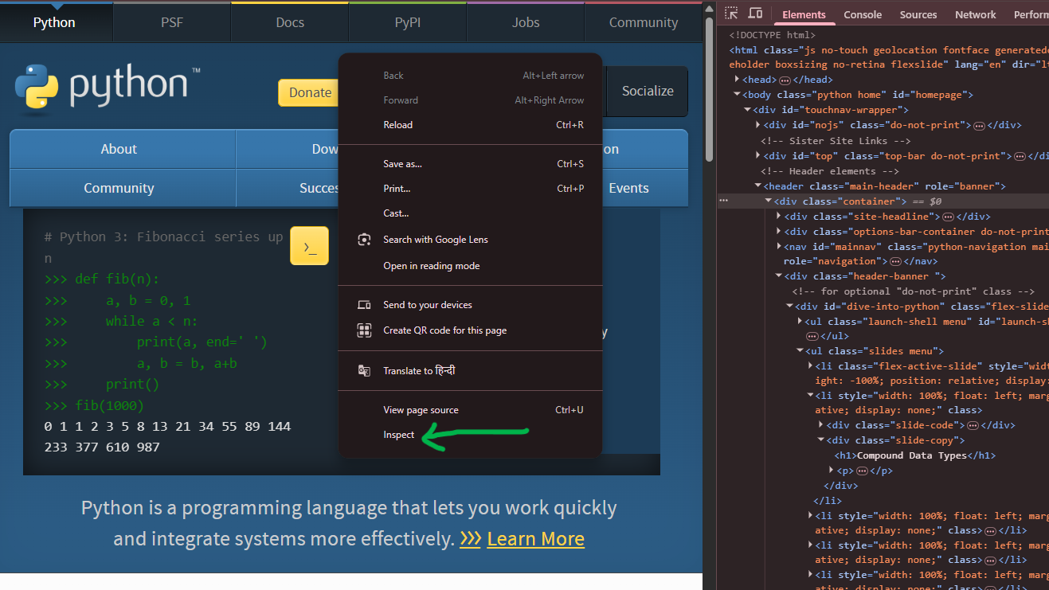The image size is (1049, 590).
Task: Expand the head element in Elements panel
Action: (736, 79)
